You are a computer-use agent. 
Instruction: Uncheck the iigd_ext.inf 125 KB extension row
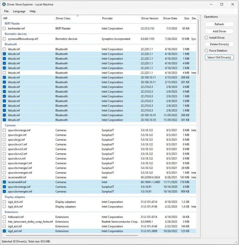tap(4, 231)
